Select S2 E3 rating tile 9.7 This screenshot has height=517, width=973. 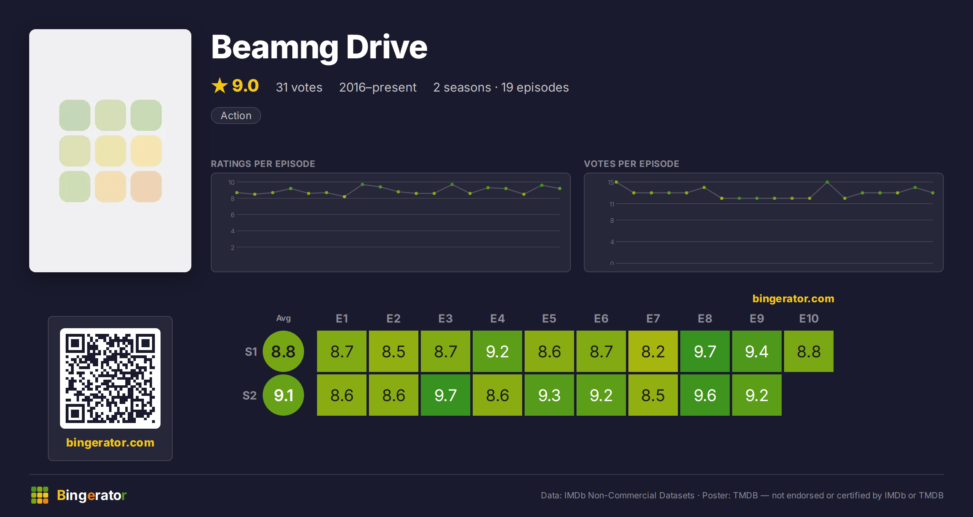[446, 395]
